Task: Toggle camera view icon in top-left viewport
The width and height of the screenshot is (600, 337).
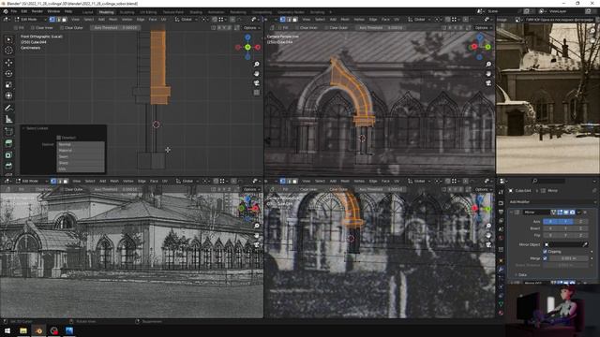Action: [256, 83]
